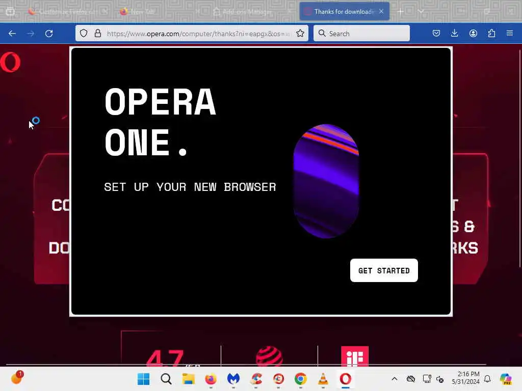Click the Opera logo on the webpage
This screenshot has width=522, height=391.
(x=10, y=62)
